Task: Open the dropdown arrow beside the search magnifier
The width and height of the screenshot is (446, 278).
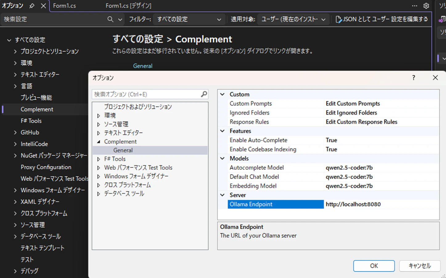Action: click(120, 19)
